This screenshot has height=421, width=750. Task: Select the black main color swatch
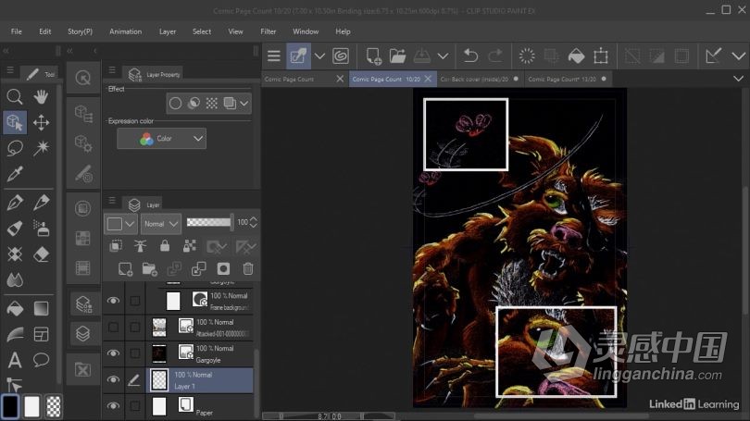[10, 407]
